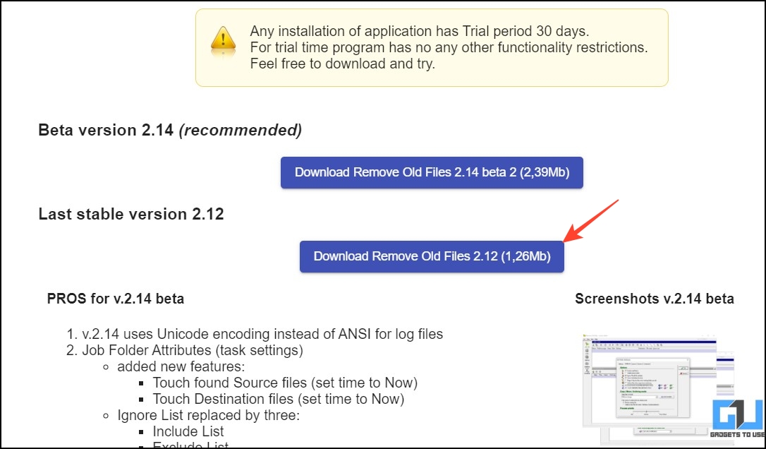Select the heading "Last stable version 2.12"

tap(131, 214)
